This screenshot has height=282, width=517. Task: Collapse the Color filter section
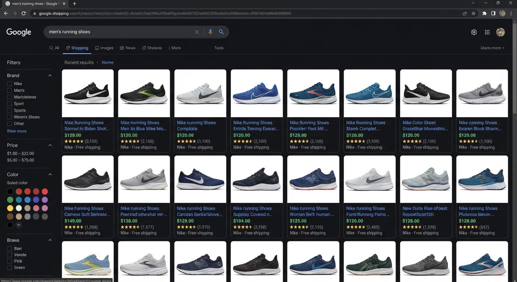pos(50,174)
